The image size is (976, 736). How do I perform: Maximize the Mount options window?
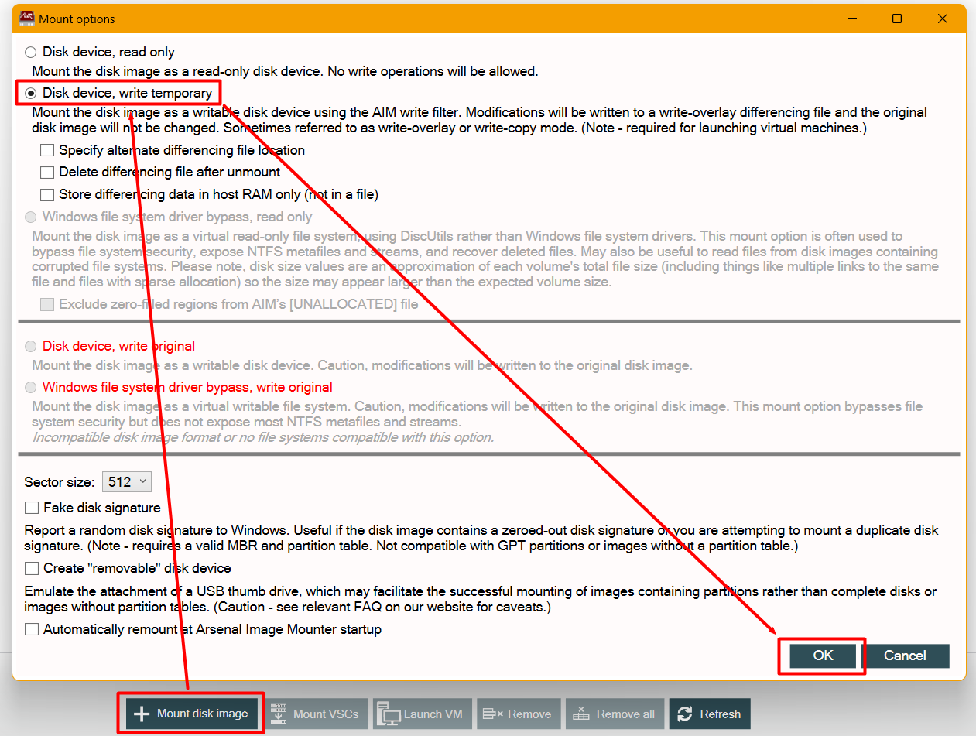[x=897, y=19]
